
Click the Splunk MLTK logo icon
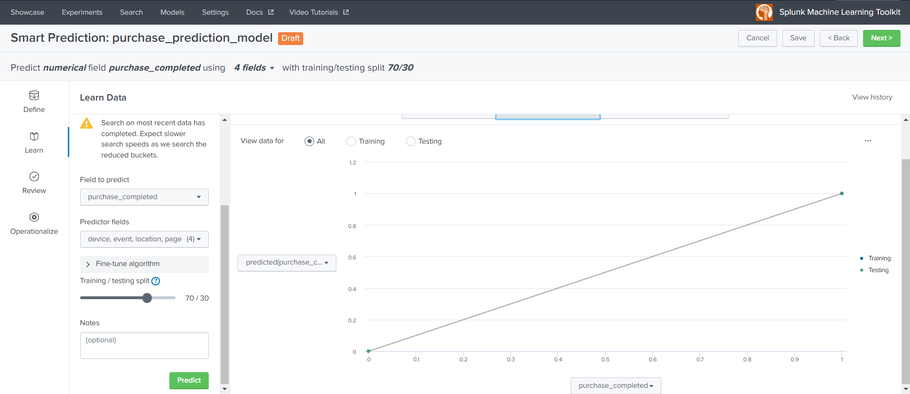pyautogui.click(x=764, y=12)
